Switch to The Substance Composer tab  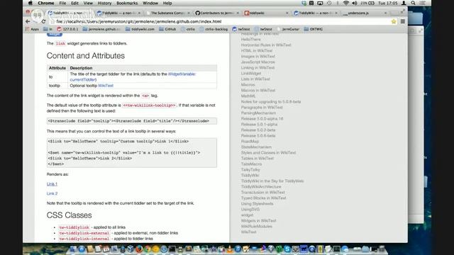pos(168,13)
